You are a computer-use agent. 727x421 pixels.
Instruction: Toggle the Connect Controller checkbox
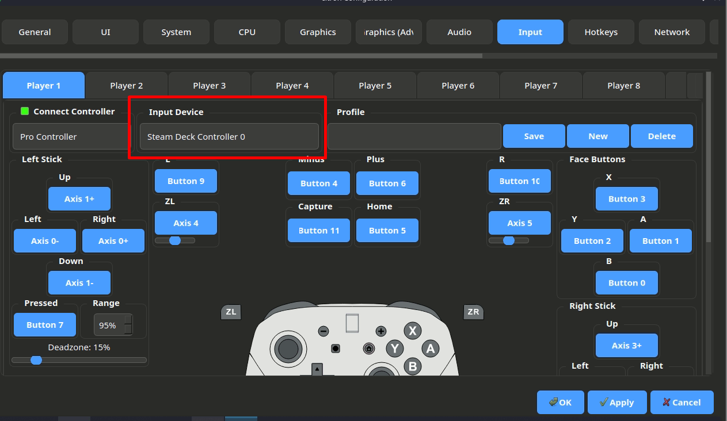(25, 111)
